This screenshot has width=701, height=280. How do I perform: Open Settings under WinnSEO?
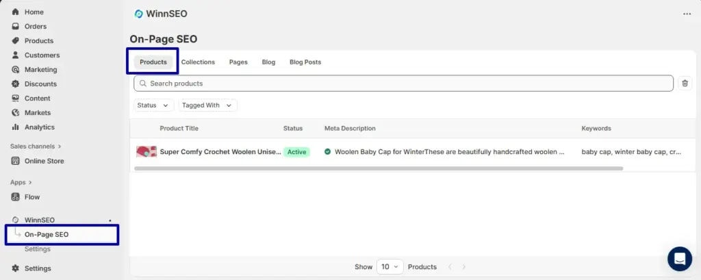coord(38,249)
